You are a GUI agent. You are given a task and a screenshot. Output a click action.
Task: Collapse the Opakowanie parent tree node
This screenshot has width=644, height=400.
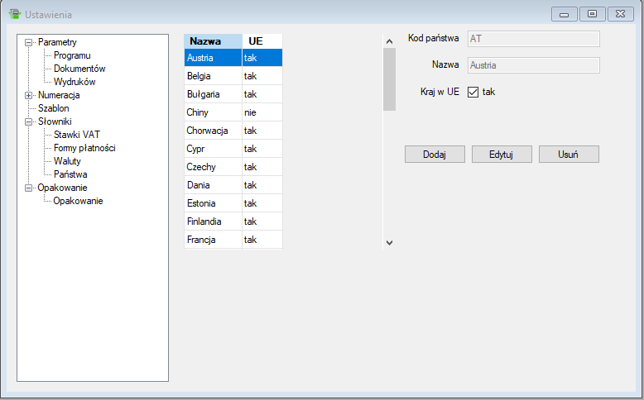click(29, 188)
